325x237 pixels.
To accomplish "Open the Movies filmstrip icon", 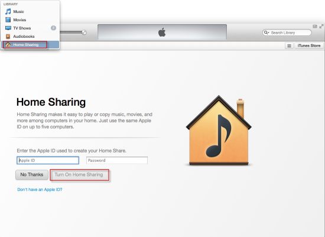I will [8, 20].
